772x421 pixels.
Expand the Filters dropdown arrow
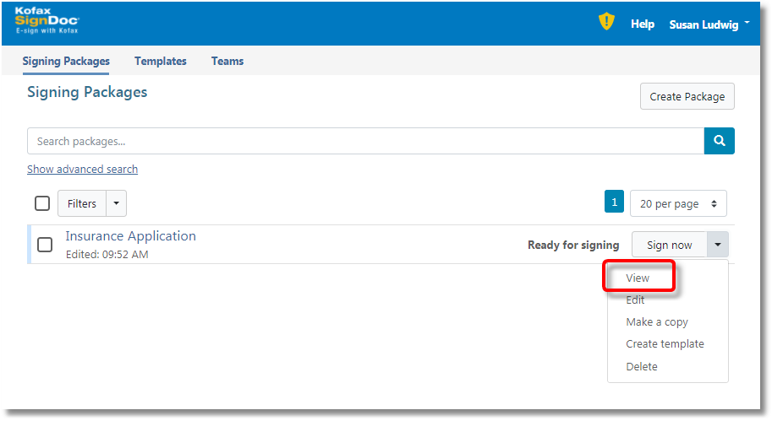116,203
